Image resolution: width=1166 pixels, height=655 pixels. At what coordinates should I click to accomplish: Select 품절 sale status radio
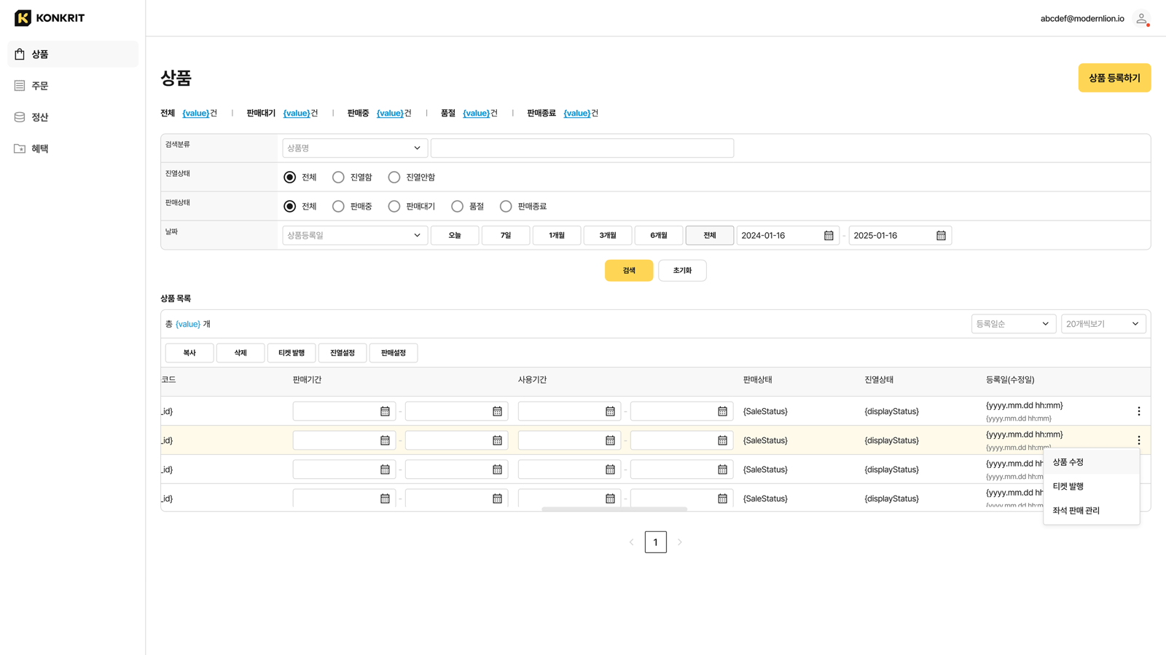point(457,206)
